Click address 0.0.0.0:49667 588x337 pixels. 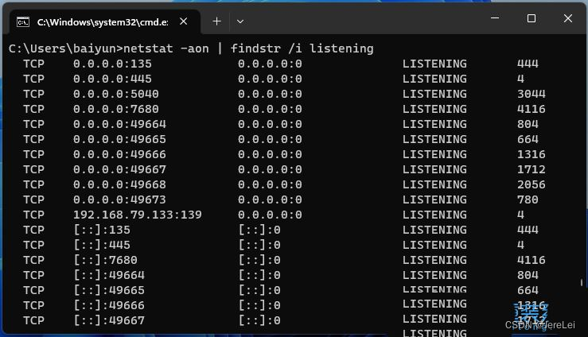click(119, 169)
